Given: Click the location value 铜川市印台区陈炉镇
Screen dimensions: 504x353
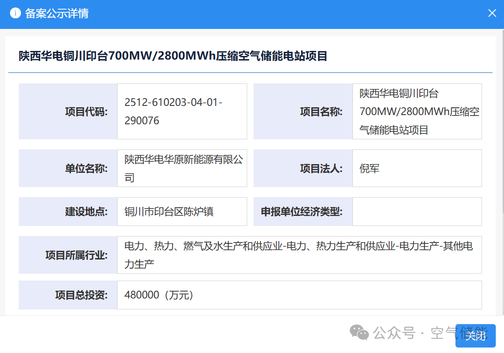Looking at the screenshot, I should 169,212.
